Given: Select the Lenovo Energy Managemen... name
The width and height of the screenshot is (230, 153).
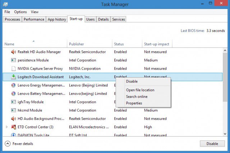Looking at the screenshot, I should (x=41, y=85).
